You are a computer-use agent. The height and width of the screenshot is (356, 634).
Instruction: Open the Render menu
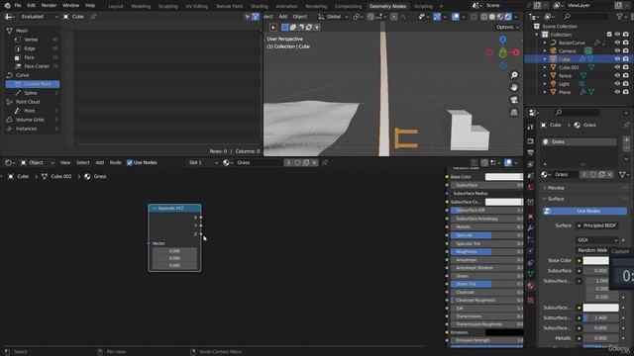click(x=49, y=6)
